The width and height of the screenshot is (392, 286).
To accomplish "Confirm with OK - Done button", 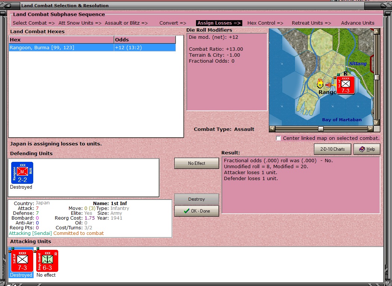I will pos(196,211).
